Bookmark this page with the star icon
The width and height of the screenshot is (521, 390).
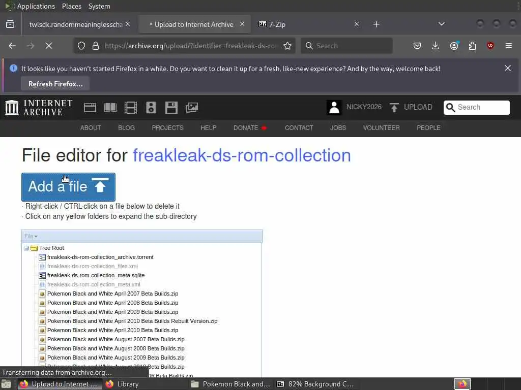click(x=287, y=46)
